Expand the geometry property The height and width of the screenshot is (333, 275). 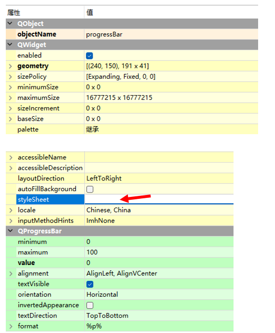10,66
